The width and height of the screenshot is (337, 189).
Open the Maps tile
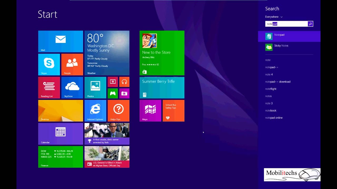point(150,111)
